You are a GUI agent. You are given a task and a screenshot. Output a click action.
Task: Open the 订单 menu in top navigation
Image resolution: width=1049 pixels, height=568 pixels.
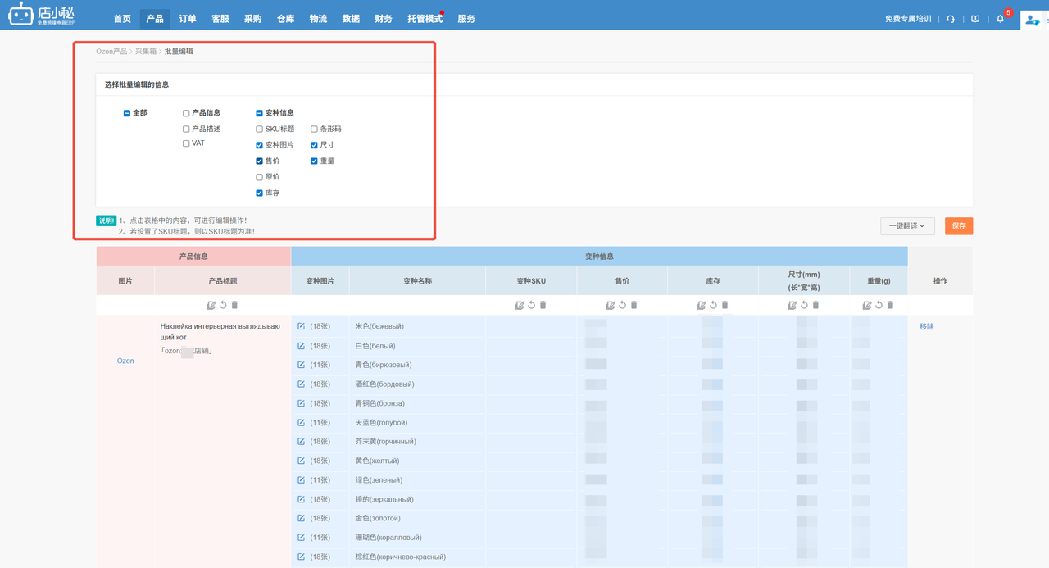point(188,19)
